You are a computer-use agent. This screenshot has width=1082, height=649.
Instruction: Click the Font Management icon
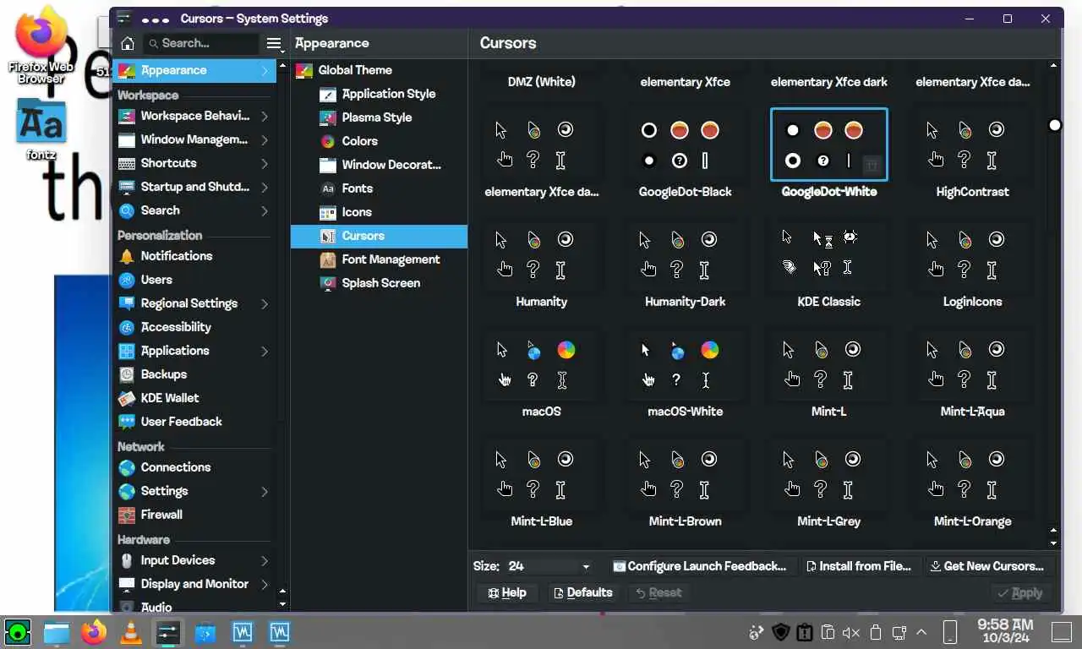click(x=328, y=259)
